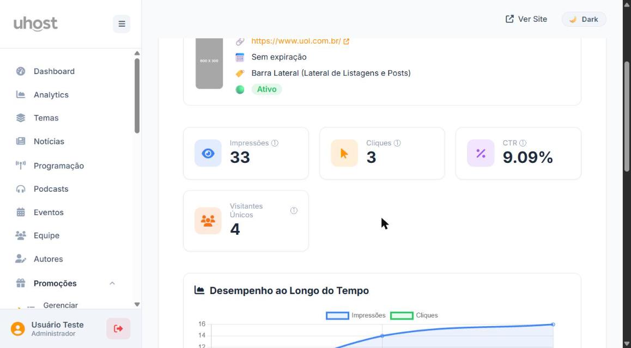Toggle the sidebar hamburger menu button
The width and height of the screenshot is (631, 348).
click(x=122, y=24)
